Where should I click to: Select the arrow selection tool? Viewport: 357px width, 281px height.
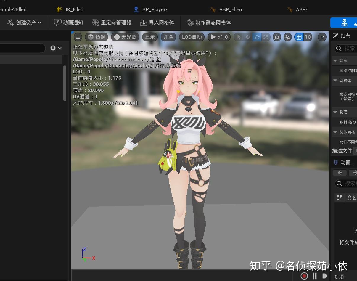click(239, 37)
